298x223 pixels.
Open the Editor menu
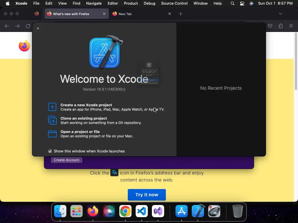[113, 3]
